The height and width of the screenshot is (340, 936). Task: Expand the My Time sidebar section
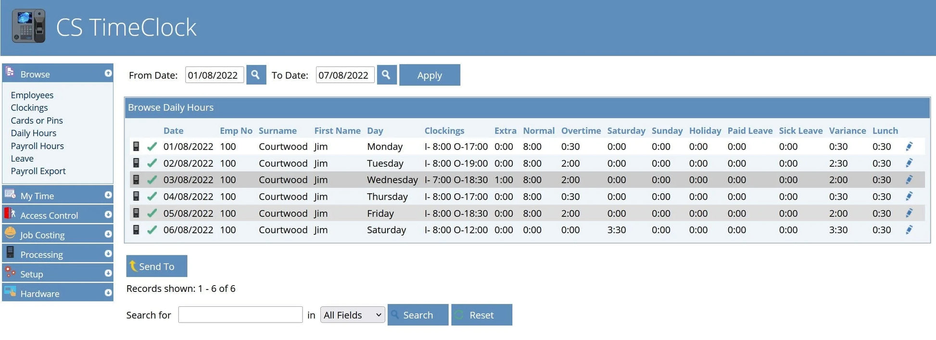coord(108,195)
